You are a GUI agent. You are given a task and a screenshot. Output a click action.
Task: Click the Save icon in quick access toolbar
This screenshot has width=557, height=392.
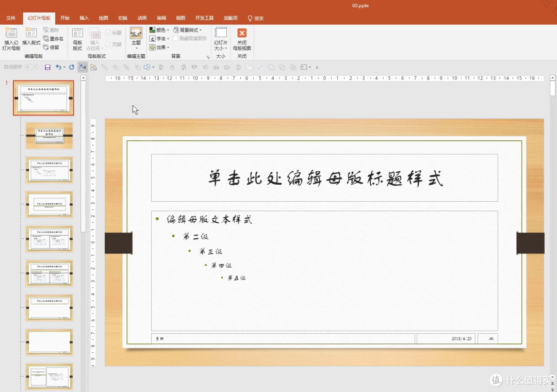point(47,67)
